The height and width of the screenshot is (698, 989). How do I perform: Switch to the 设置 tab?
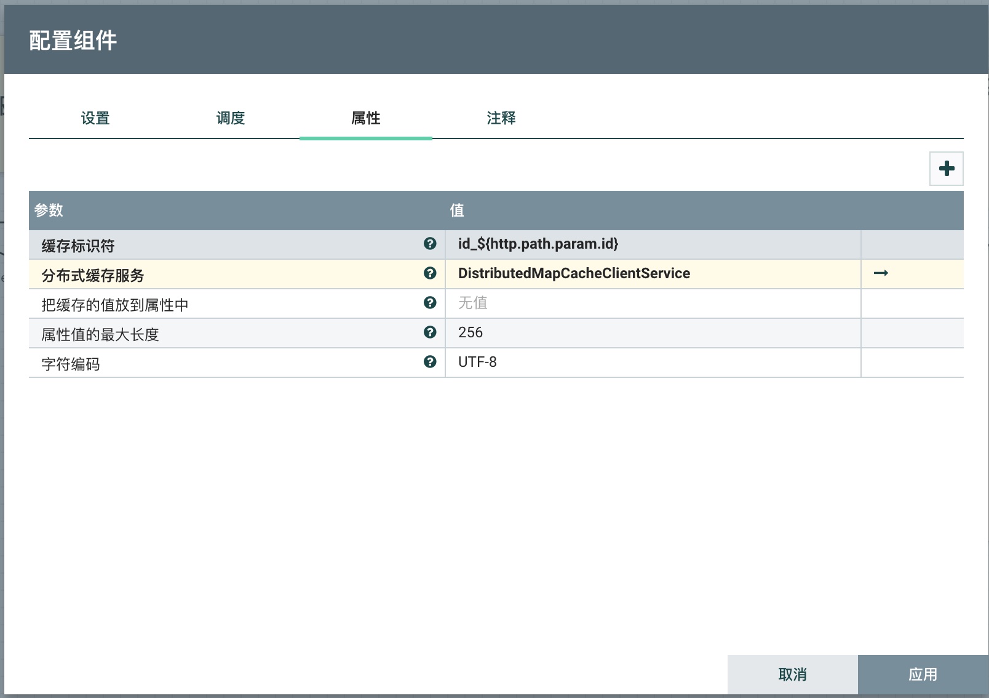[x=95, y=118]
